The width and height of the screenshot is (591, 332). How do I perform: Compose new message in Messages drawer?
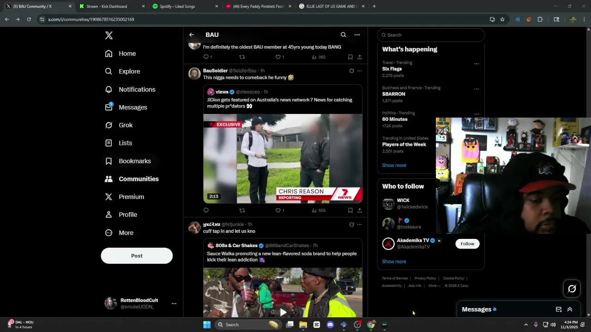559,309
